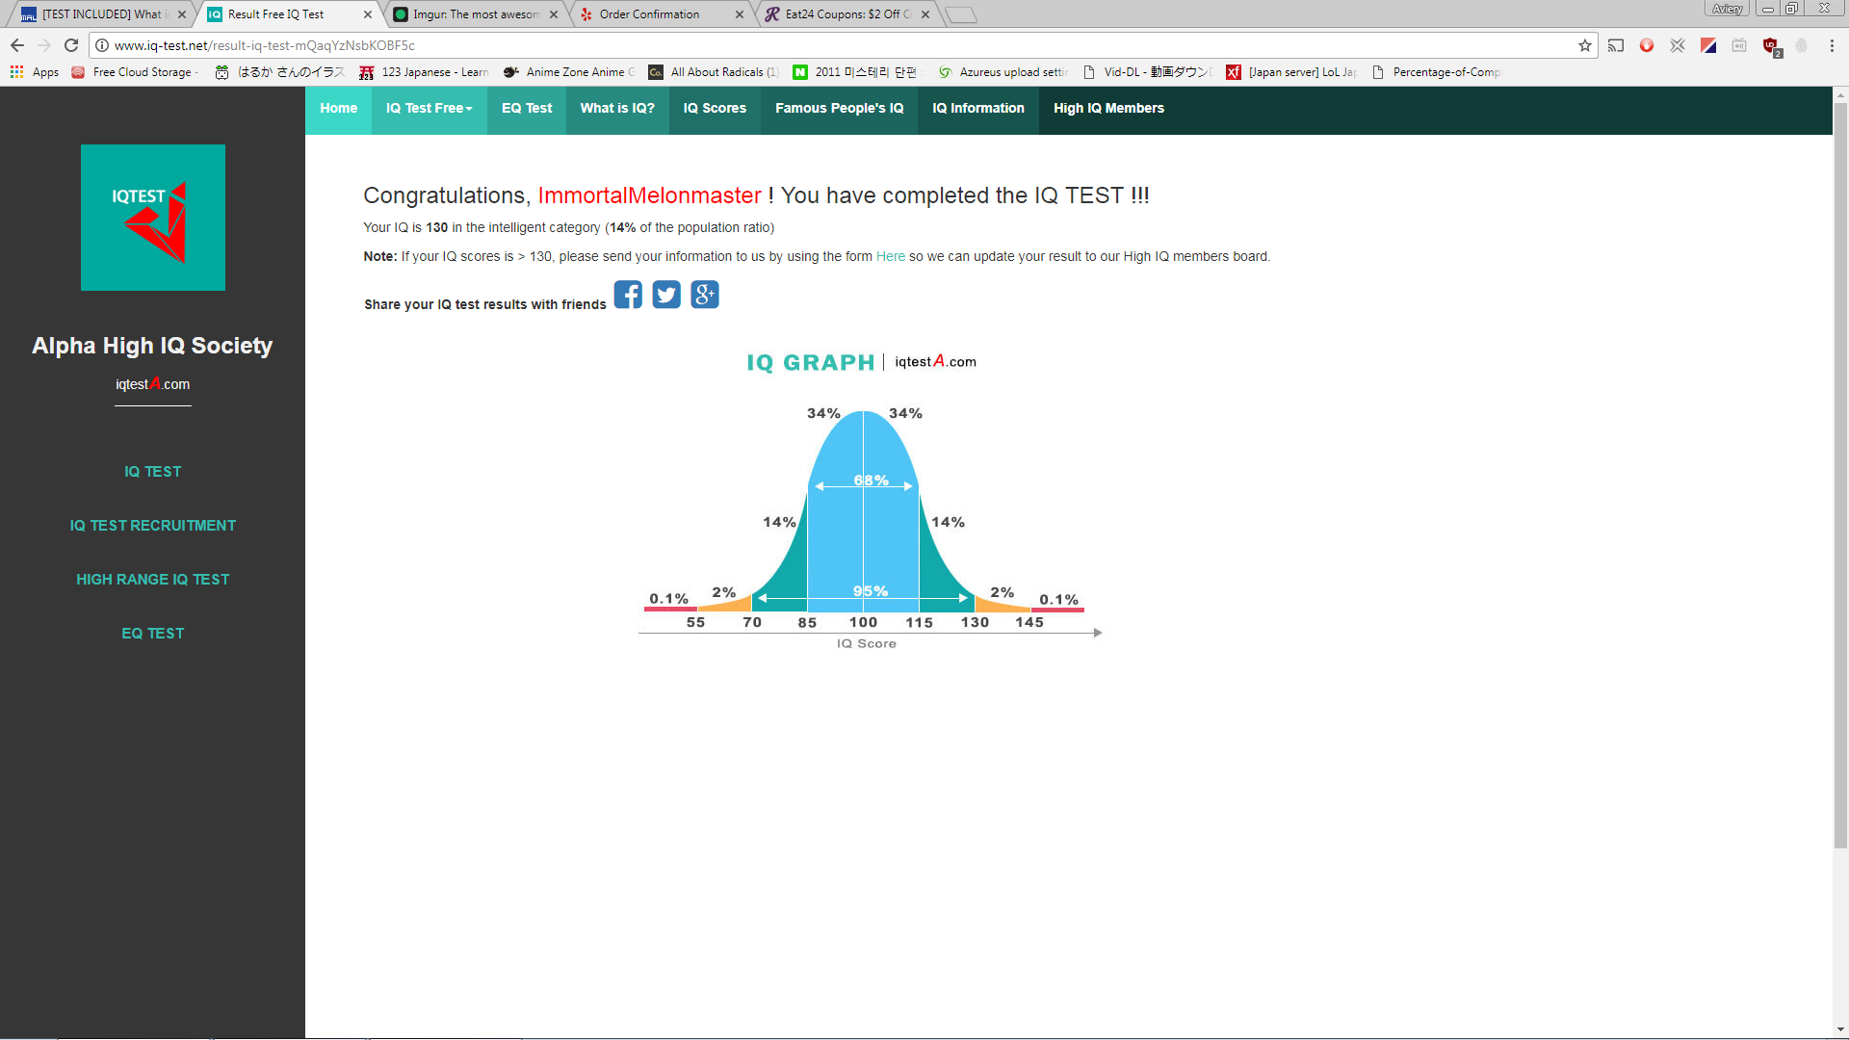Viewport: 1849px width, 1040px height.
Task: Close the Imgur tab
Action: coord(554,14)
